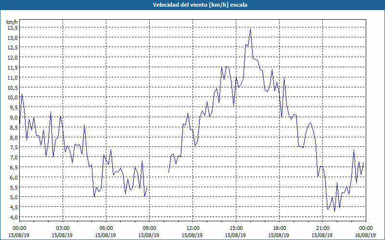Click the '12:00' x-axis time label
The width and height of the screenshot is (385, 240).
coord(193,228)
